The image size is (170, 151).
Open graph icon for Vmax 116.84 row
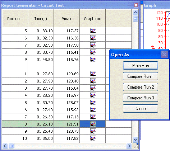(93, 88)
